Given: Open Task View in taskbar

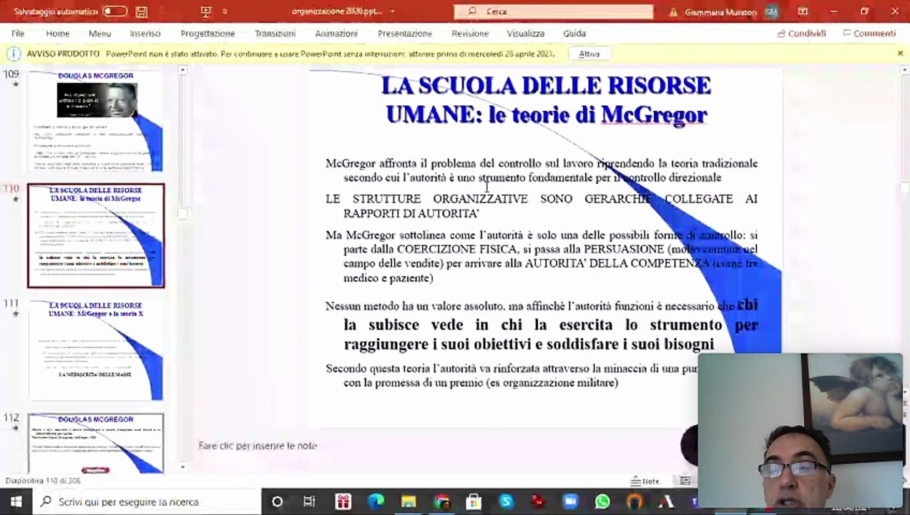Looking at the screenshot, I should coord(309,501).
